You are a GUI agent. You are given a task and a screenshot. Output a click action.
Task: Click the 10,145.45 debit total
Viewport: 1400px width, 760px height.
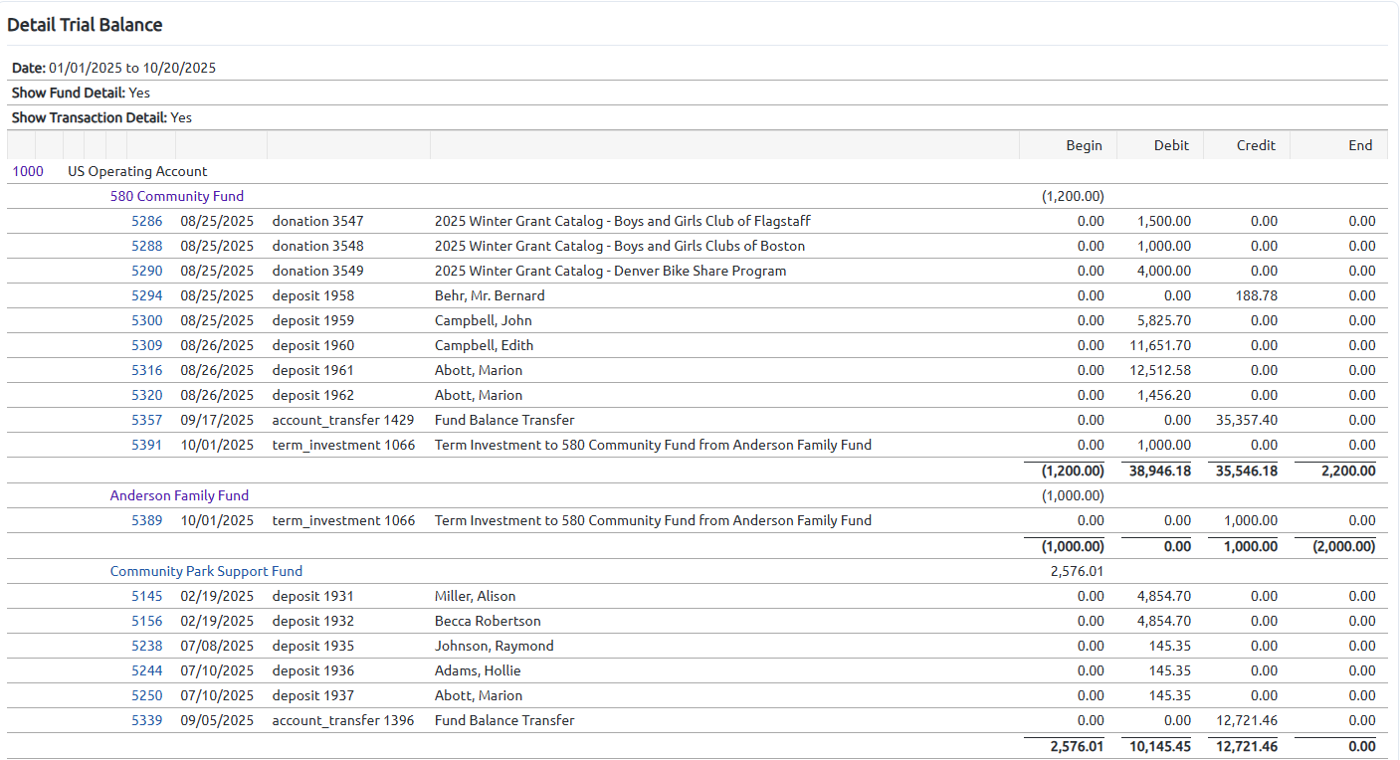tap(1160, 746)
